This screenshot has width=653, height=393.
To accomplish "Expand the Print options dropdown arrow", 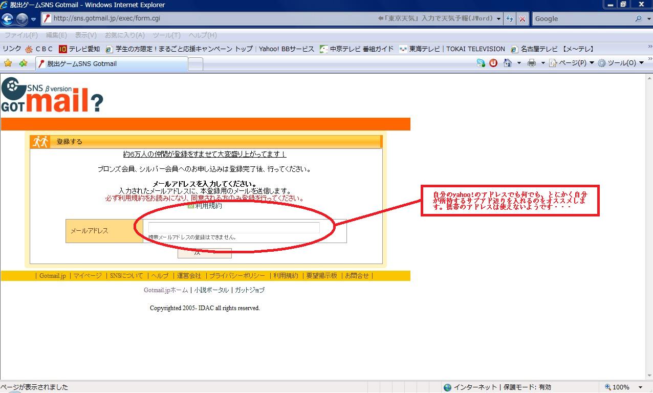I will (x=543, y=63).
